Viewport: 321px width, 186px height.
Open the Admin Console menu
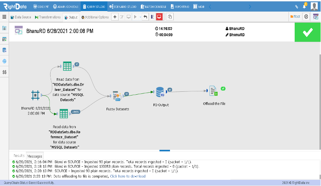point(65,7)
